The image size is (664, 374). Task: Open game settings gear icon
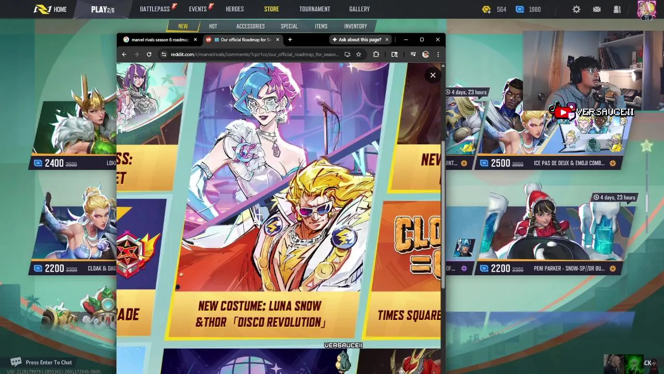point(576,9)
